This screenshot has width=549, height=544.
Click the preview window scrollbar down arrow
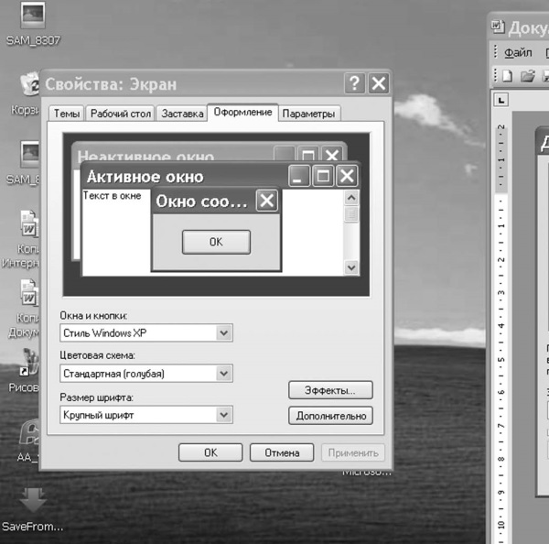[x=351, y=267]
